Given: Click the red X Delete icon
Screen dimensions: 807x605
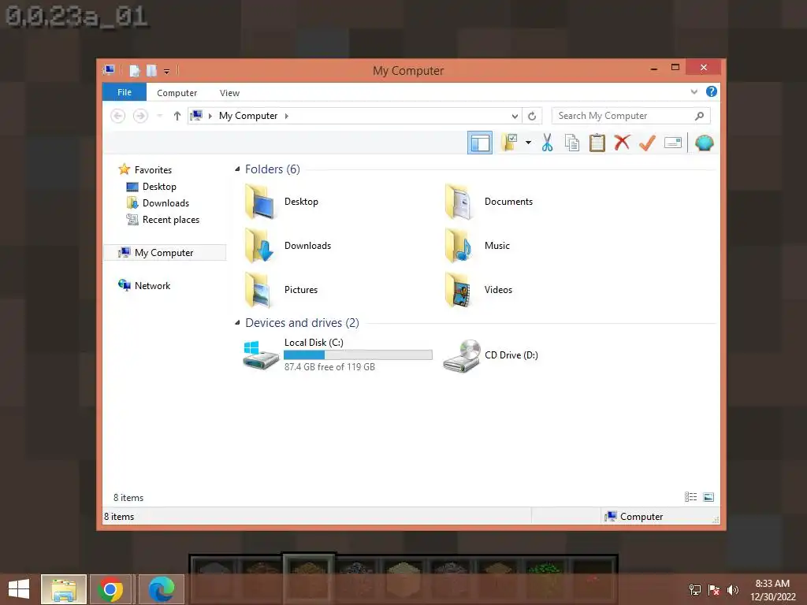Looking at the screenshot, I should tap(622, 143).
